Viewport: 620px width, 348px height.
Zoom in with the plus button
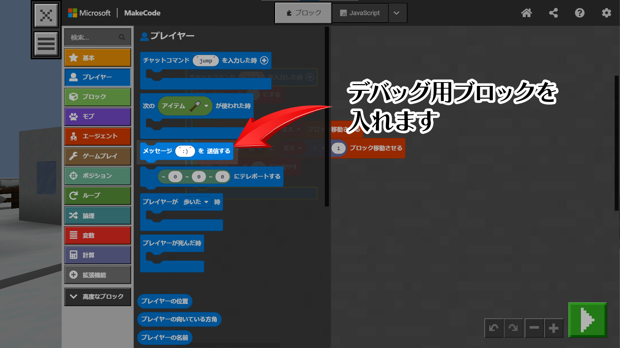point(553,328)
